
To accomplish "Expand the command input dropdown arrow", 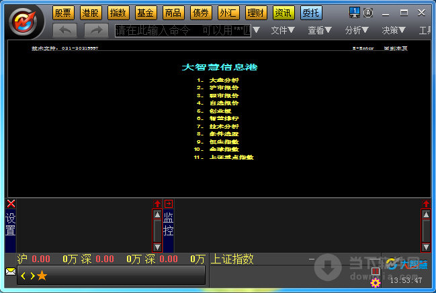I will 257,30.
